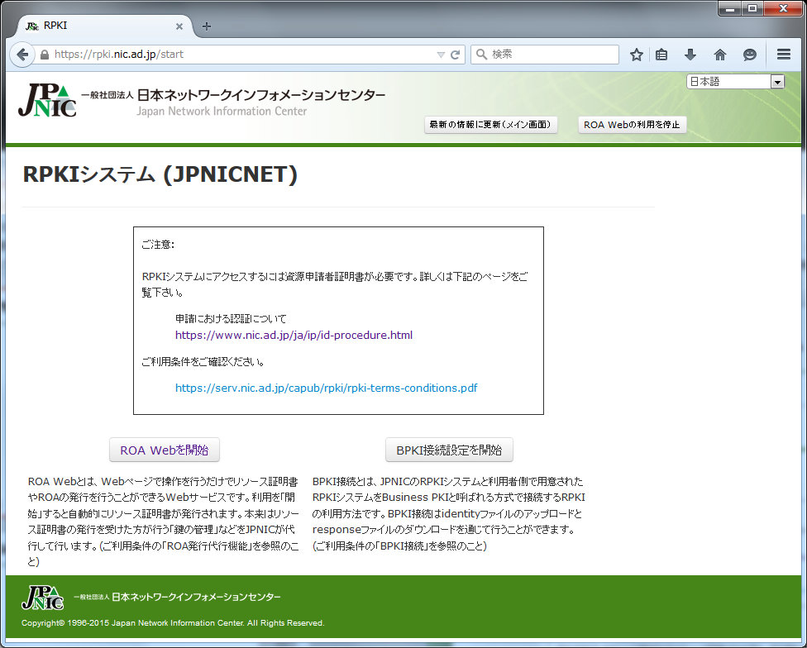
Task: Focus the 検索 search field
Action: (x=545, y=54)
